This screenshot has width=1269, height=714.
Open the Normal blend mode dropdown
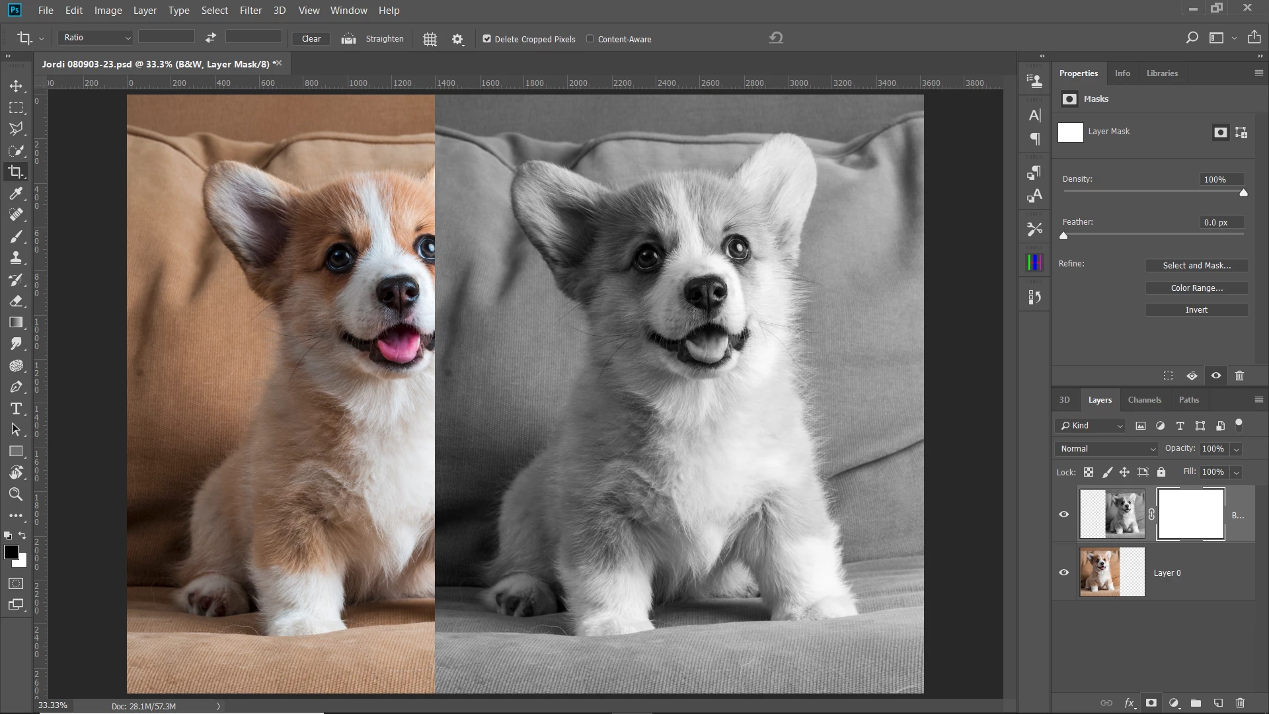(1107, 449)
